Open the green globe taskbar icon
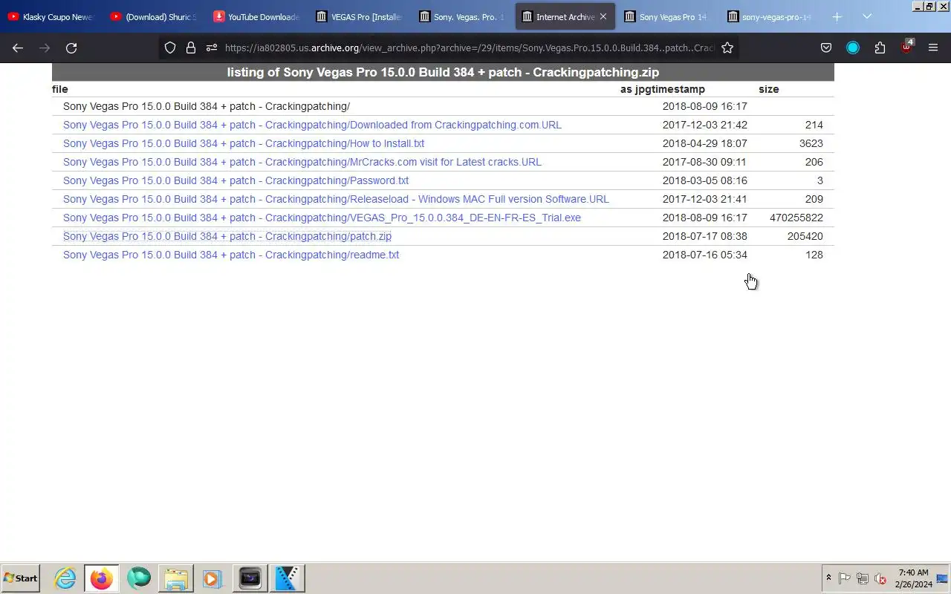The width and height of the screenshot is (951, 594). 138,578
